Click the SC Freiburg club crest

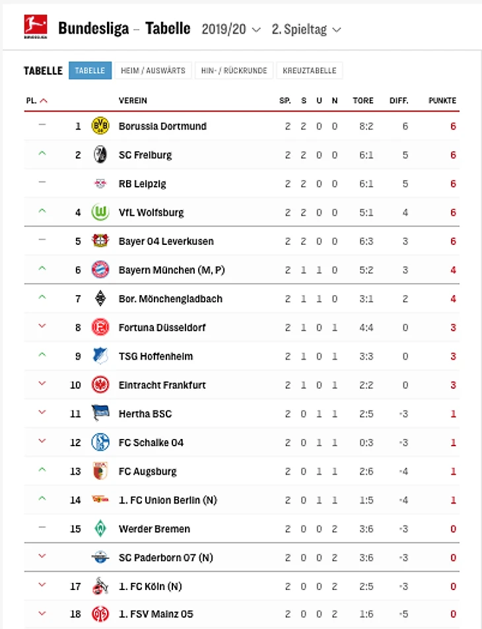[100, 155]
